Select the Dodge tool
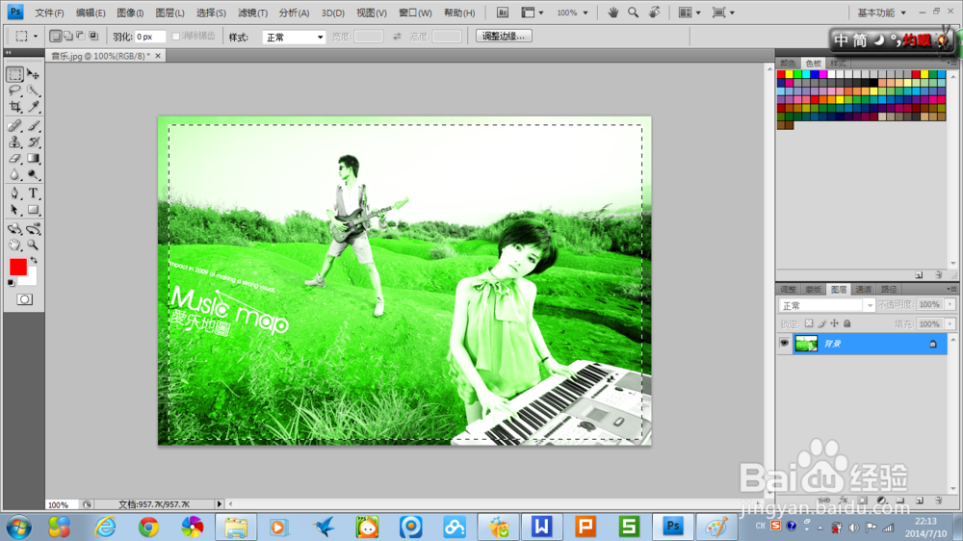Screen dimensions: 963x541 coord(33,175)
